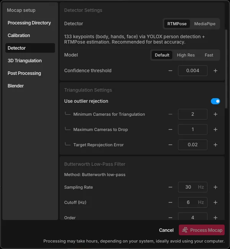Go to 3D Triangulation section

(x=30, y=61)
